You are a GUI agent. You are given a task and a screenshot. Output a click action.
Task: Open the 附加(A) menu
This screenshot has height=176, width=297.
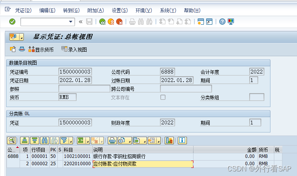click(95, 10)
